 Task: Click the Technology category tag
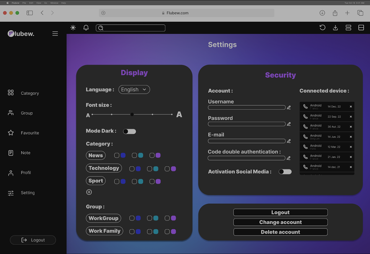(104, 168)
